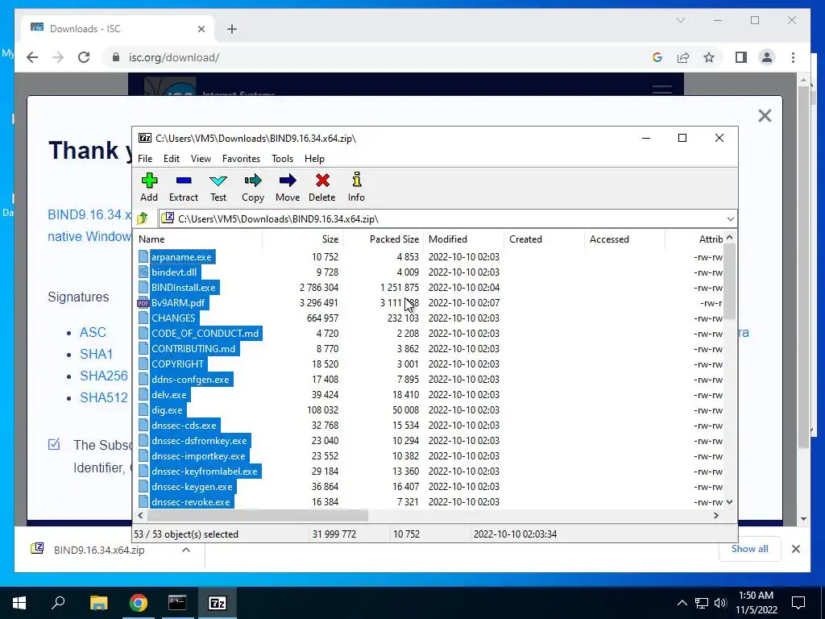Select dig.exe in file list
This screenshot has width=825, height=619.
168,410
